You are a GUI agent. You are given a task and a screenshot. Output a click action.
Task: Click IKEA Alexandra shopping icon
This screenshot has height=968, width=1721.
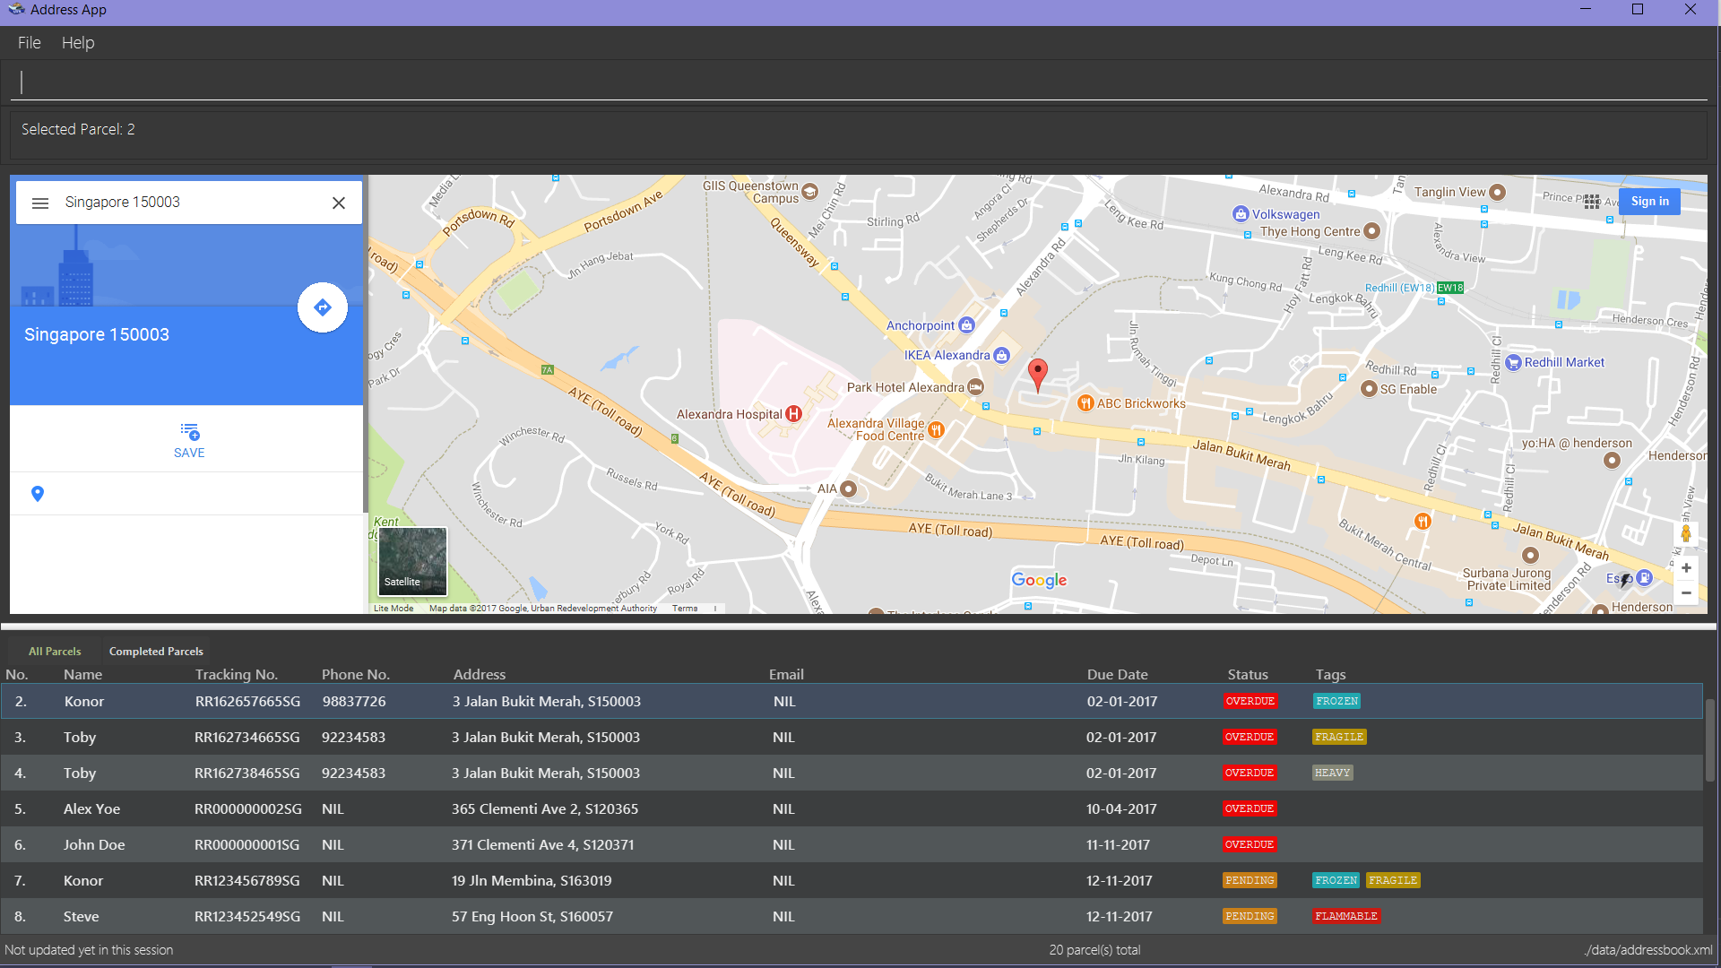(1002, 356)
